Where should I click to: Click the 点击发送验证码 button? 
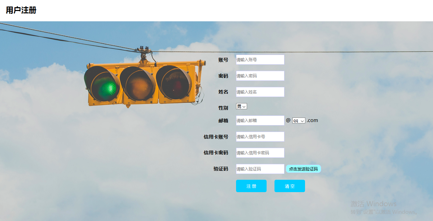point(303,169)
